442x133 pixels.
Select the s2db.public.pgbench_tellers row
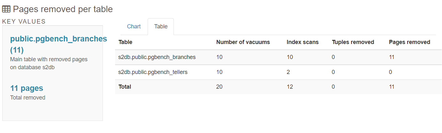pyautogui.click(x=276, y=72)
